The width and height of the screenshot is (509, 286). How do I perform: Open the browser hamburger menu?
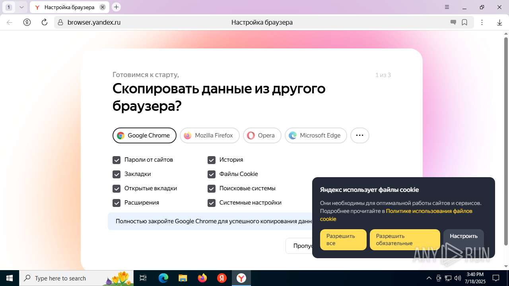coord(447,7)
